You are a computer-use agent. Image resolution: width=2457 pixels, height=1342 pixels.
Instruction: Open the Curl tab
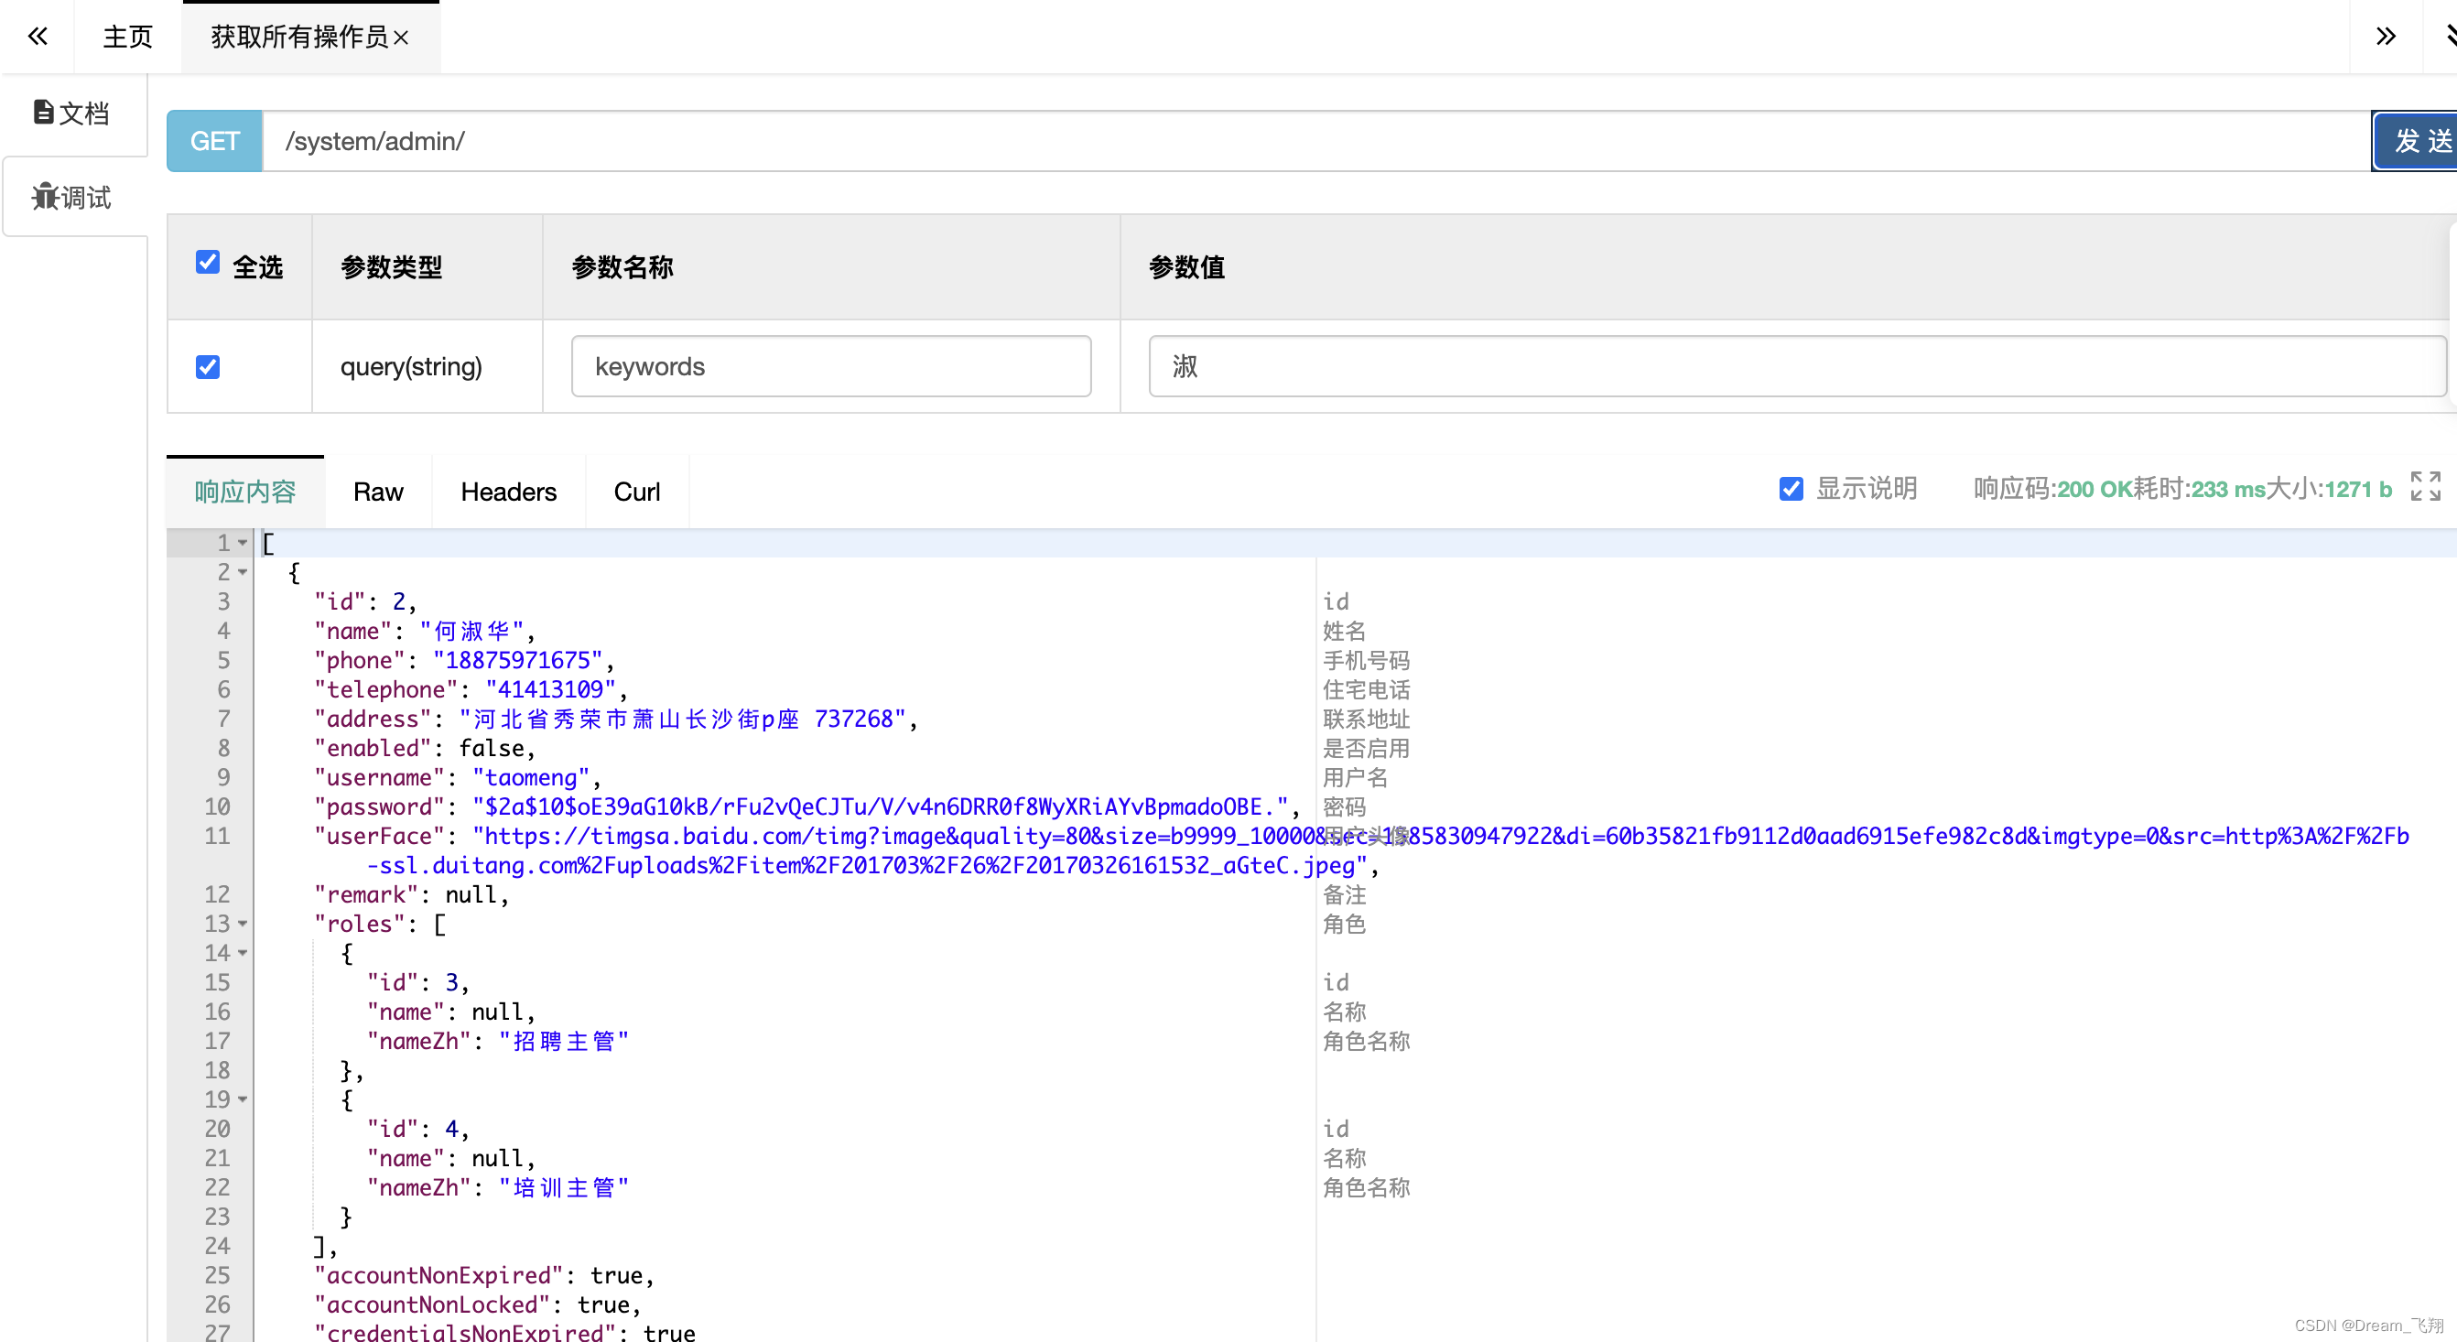[636, 492]
